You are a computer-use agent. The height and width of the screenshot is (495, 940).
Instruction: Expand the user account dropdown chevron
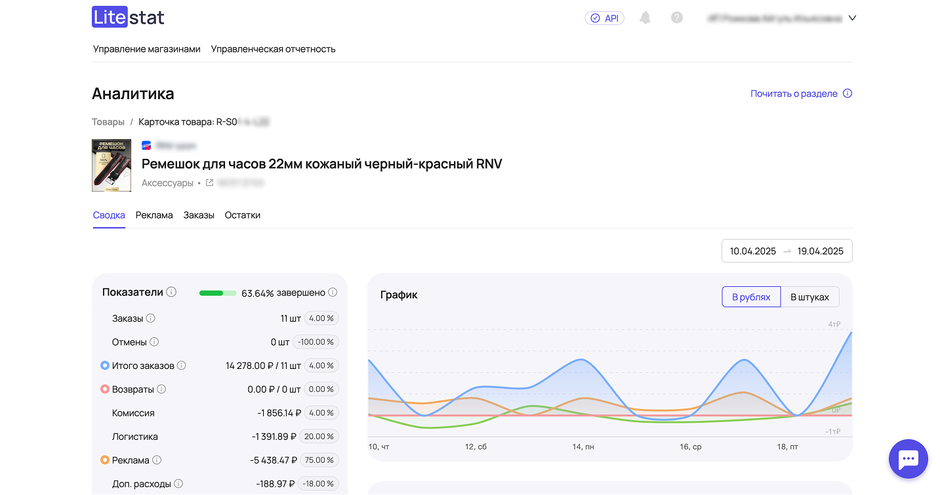click(852, 18)
